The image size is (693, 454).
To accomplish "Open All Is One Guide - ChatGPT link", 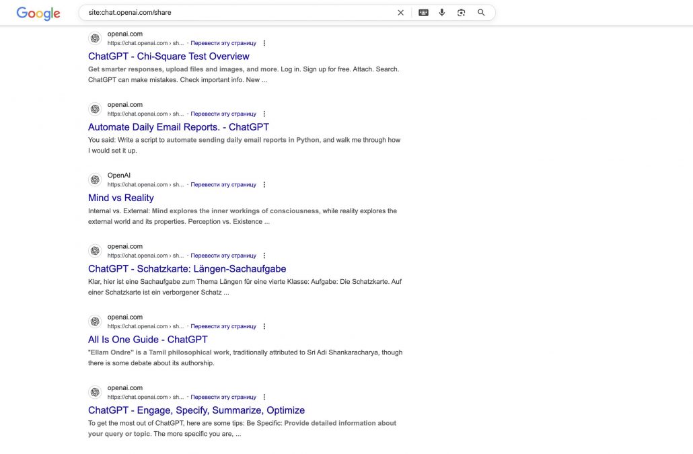I will [x=147, y=340].
